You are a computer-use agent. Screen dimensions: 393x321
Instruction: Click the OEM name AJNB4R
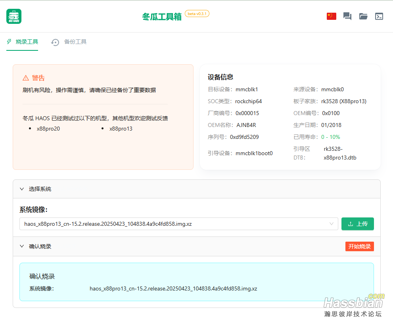click(246, 125)
